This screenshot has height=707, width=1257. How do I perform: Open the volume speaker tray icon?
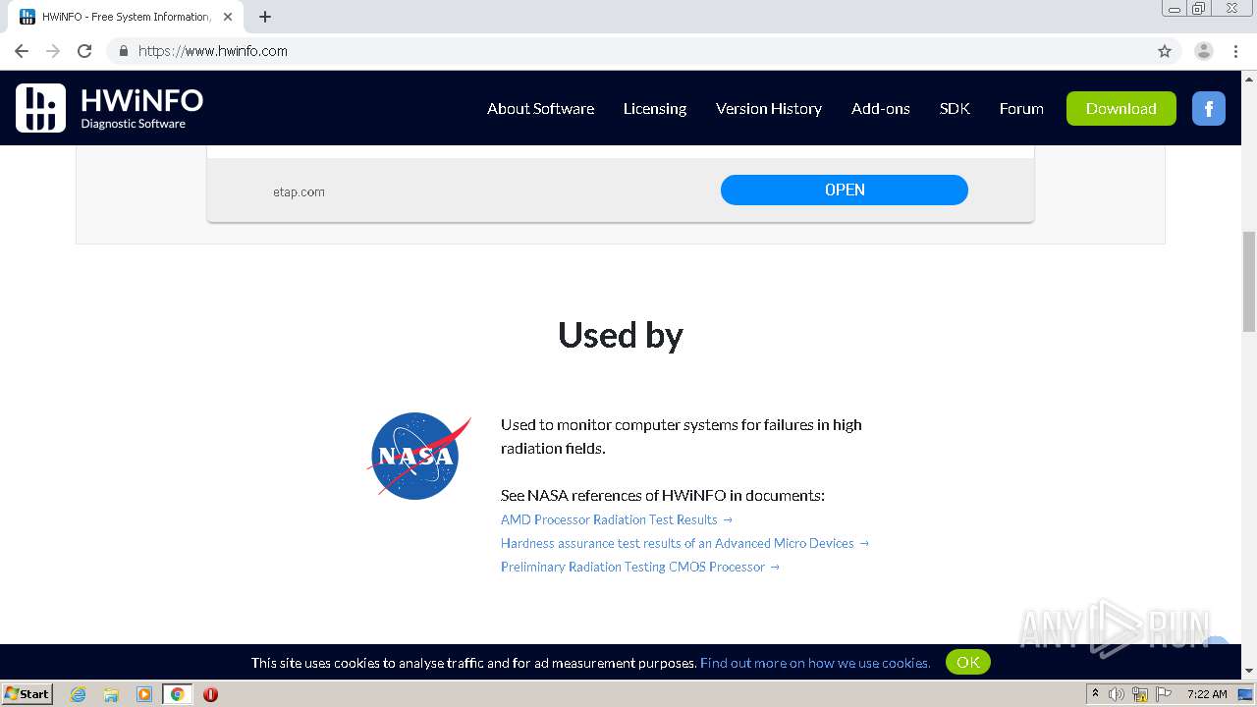tap(1117, 694)
